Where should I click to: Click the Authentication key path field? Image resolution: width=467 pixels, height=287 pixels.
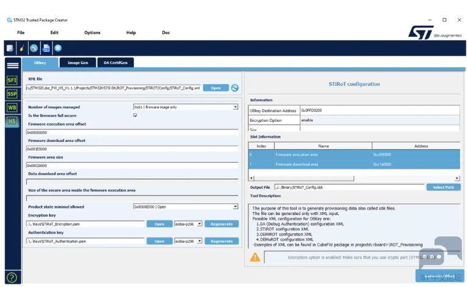pos(85,241)
